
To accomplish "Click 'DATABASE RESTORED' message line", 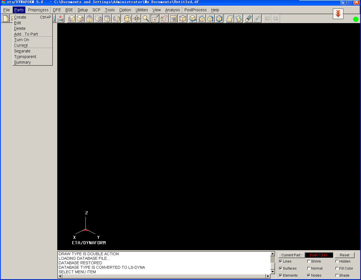I will pyautogui.click(x=80, y=263).
